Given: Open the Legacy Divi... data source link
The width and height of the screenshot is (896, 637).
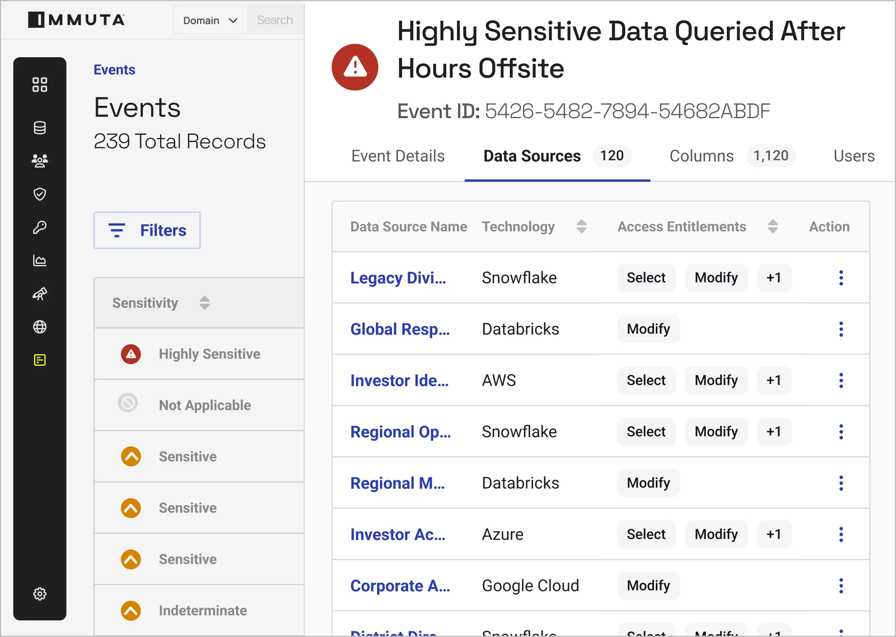Looking at the screenshot, I should (x=398, y=278).
